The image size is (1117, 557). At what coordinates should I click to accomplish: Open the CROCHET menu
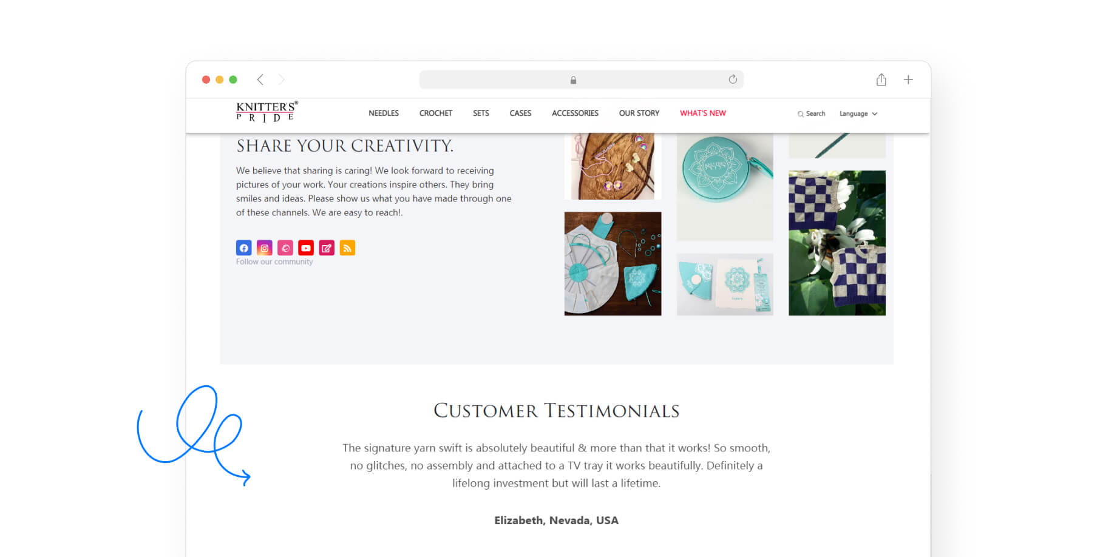click(436, 113)
